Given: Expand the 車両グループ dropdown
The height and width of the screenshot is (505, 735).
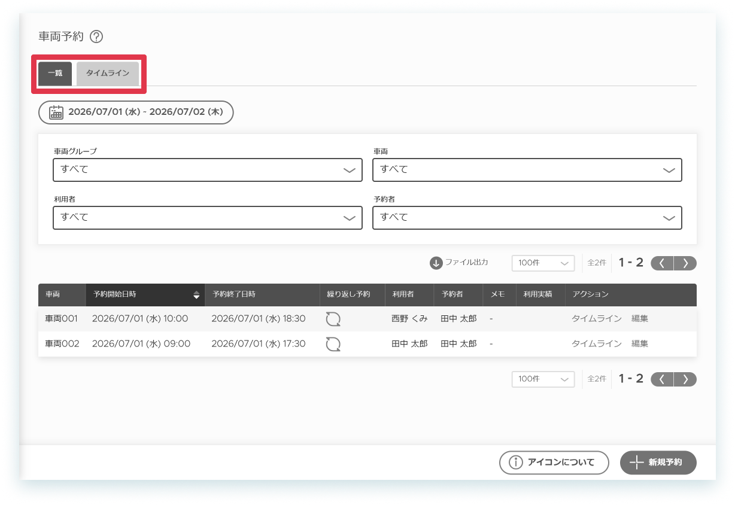Looking at the screenshot, I should [208, 170].
